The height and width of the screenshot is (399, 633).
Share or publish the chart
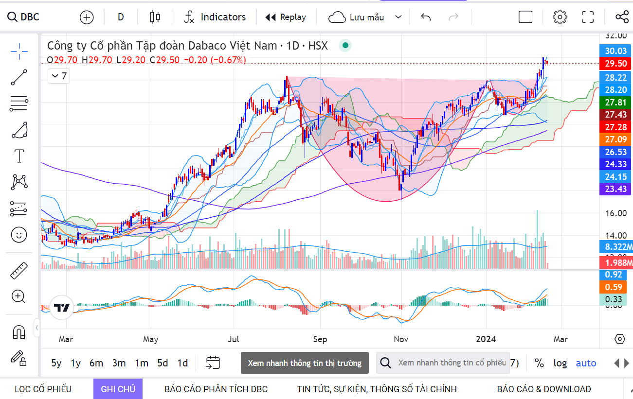click(x=622, y=17)
